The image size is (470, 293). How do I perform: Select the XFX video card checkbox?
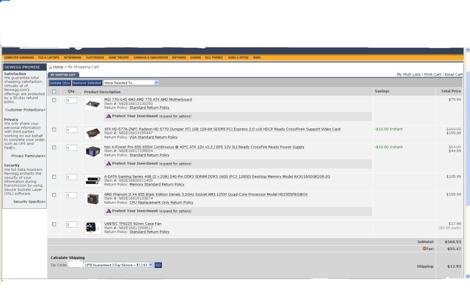pyautogui.click(x=54, y=130)
